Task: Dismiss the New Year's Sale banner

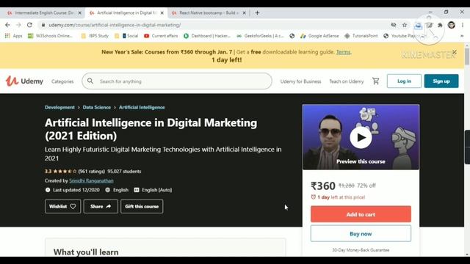Action: pos(455,52)
